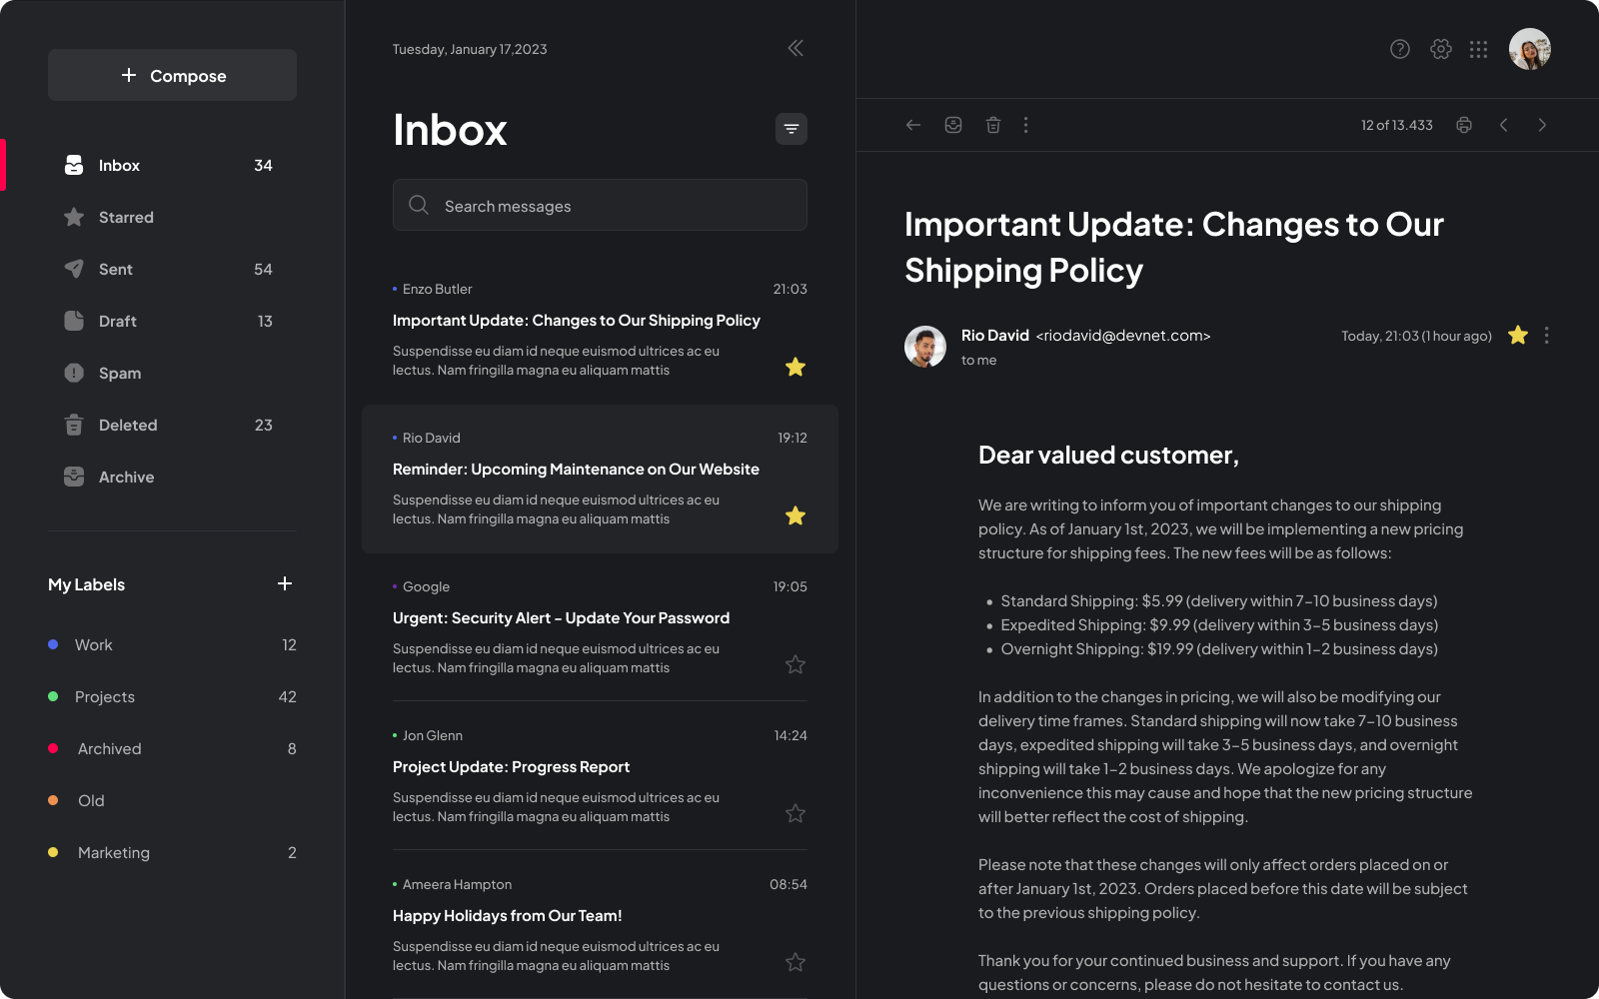Click inside the Search messages field
This screenshot has width=1599, height=999.
point(600,205)
